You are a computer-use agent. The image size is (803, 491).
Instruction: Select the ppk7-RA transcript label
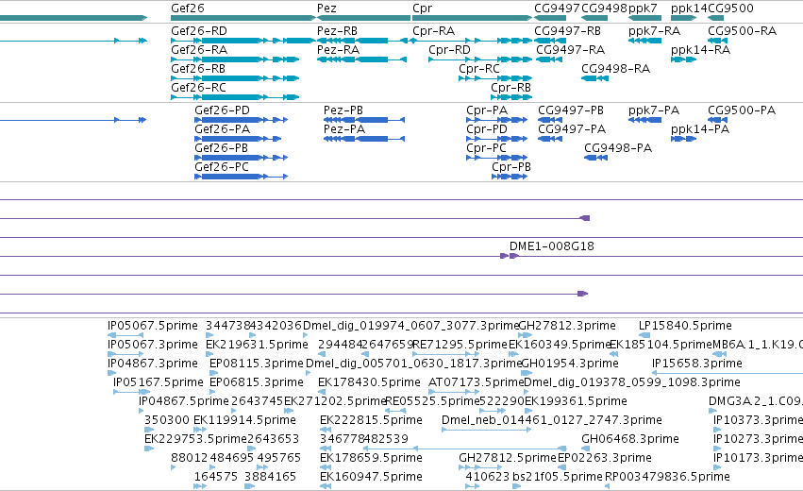tap(654, 31)
